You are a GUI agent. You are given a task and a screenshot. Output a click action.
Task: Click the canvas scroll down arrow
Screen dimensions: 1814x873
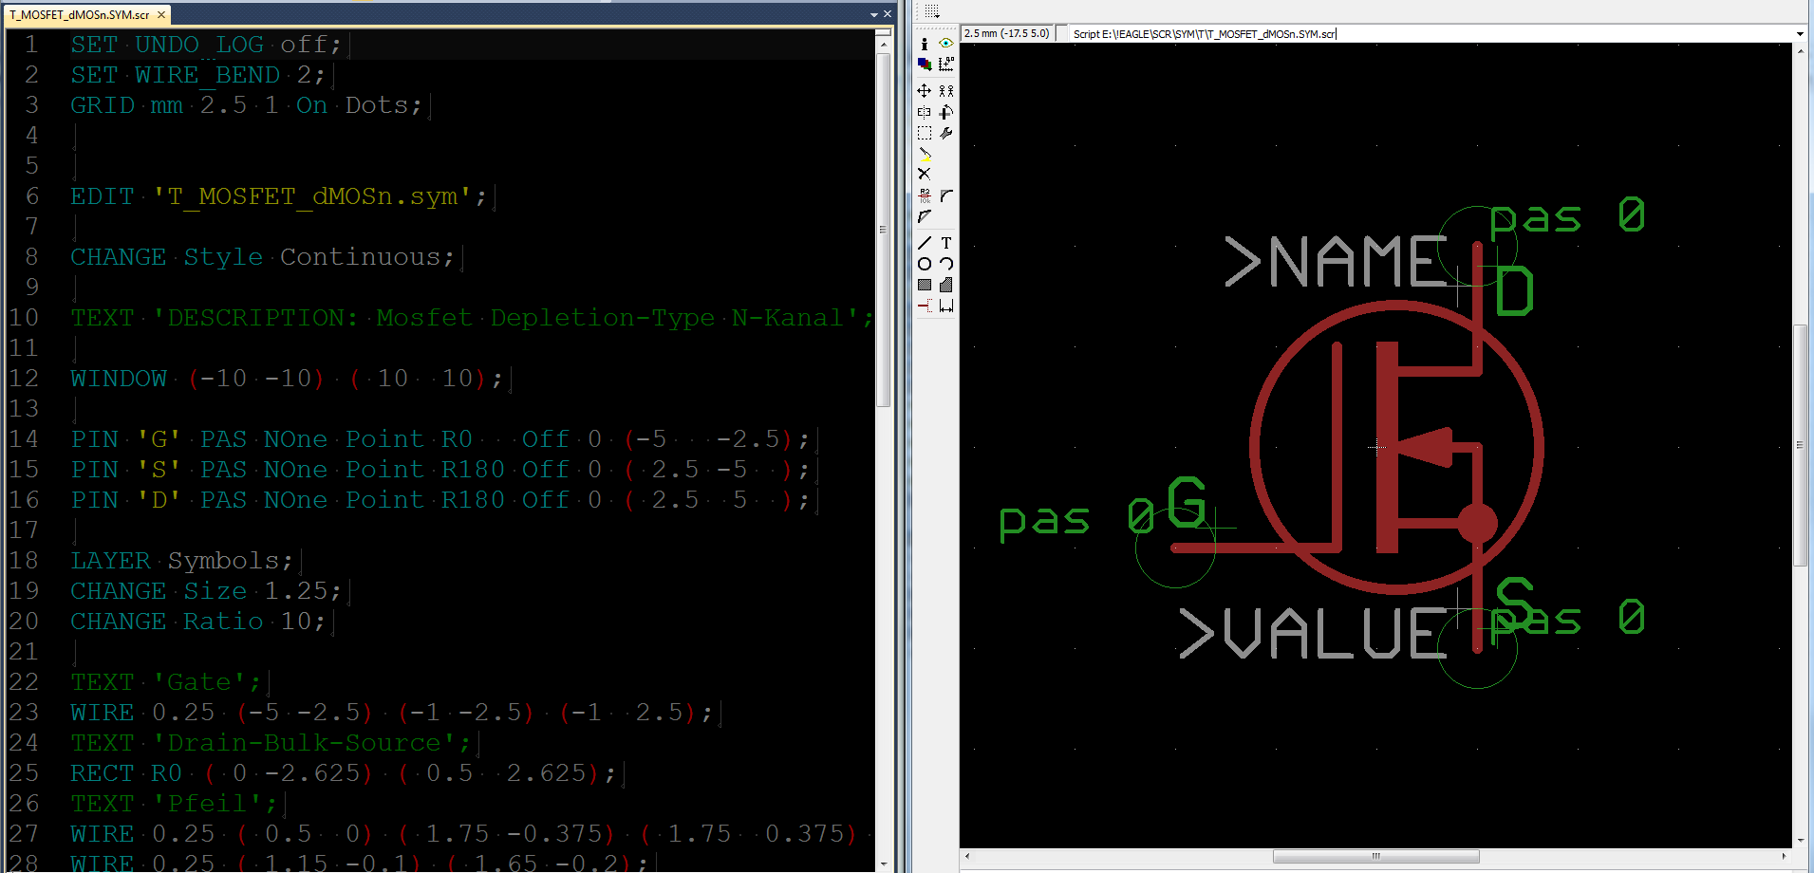[1800, 841]
